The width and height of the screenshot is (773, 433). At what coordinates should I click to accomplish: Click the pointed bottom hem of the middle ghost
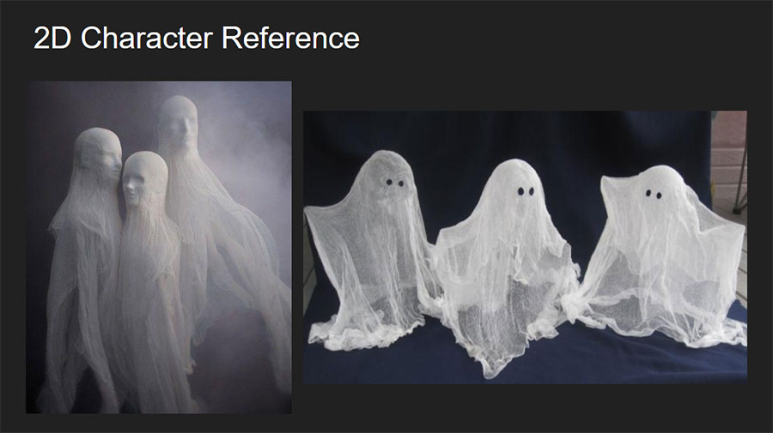[493, 367]
